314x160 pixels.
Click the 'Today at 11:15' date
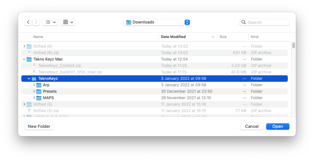[174, 72]
